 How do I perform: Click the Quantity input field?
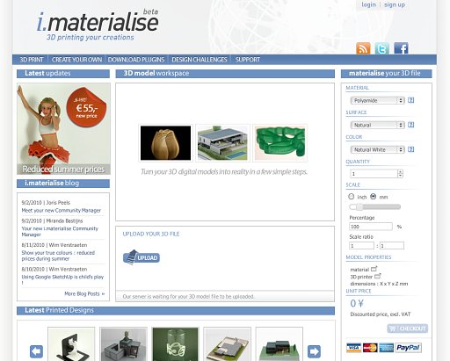tap(374, 174)
